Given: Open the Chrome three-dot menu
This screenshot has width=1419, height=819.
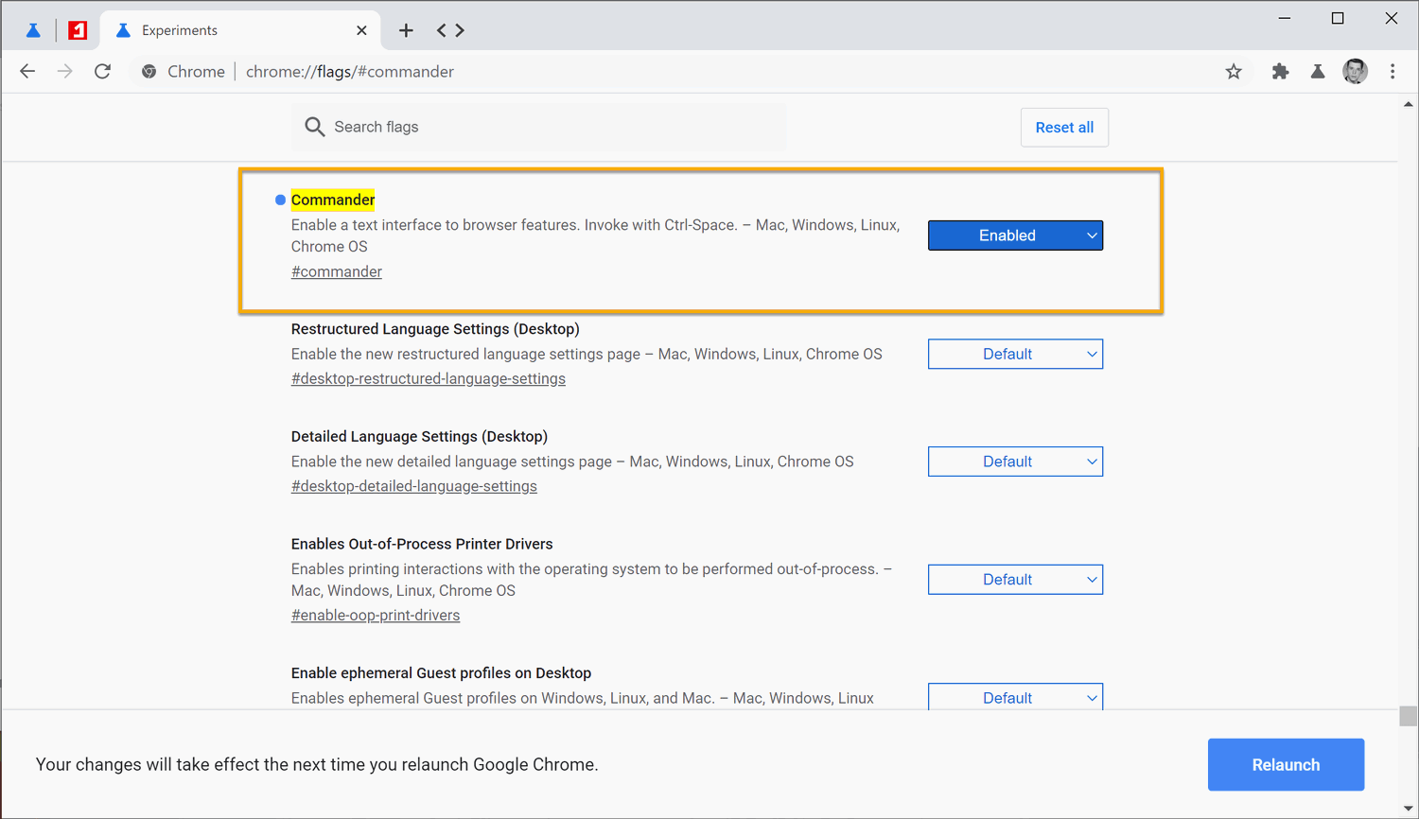Looking at the screenshot, I should pos(1393,72).
